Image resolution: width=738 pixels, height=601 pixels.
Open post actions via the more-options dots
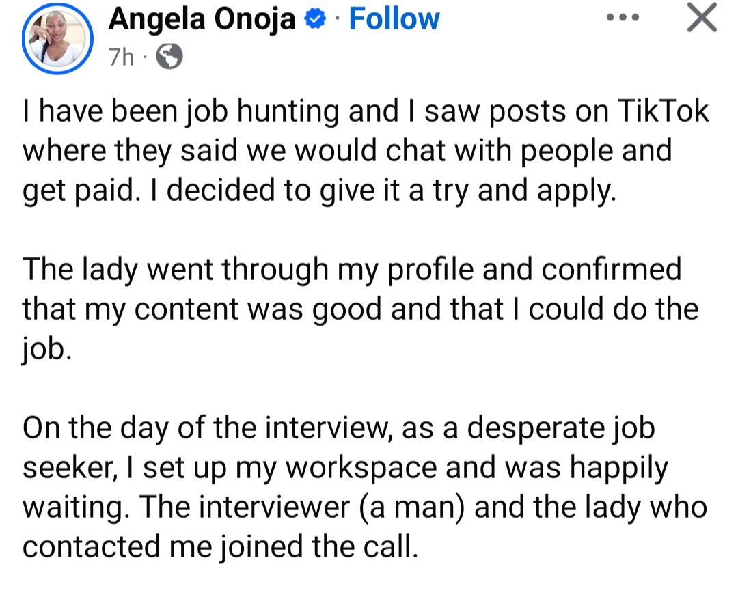[623, 18]
